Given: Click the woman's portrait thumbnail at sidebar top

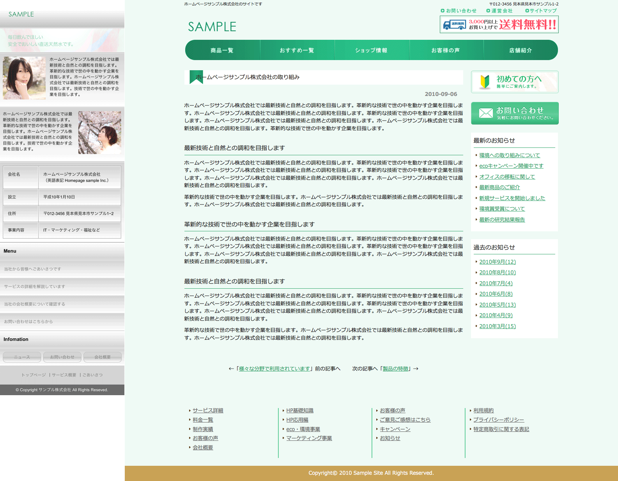Looking at the screenshot, I should click(24, 78).
